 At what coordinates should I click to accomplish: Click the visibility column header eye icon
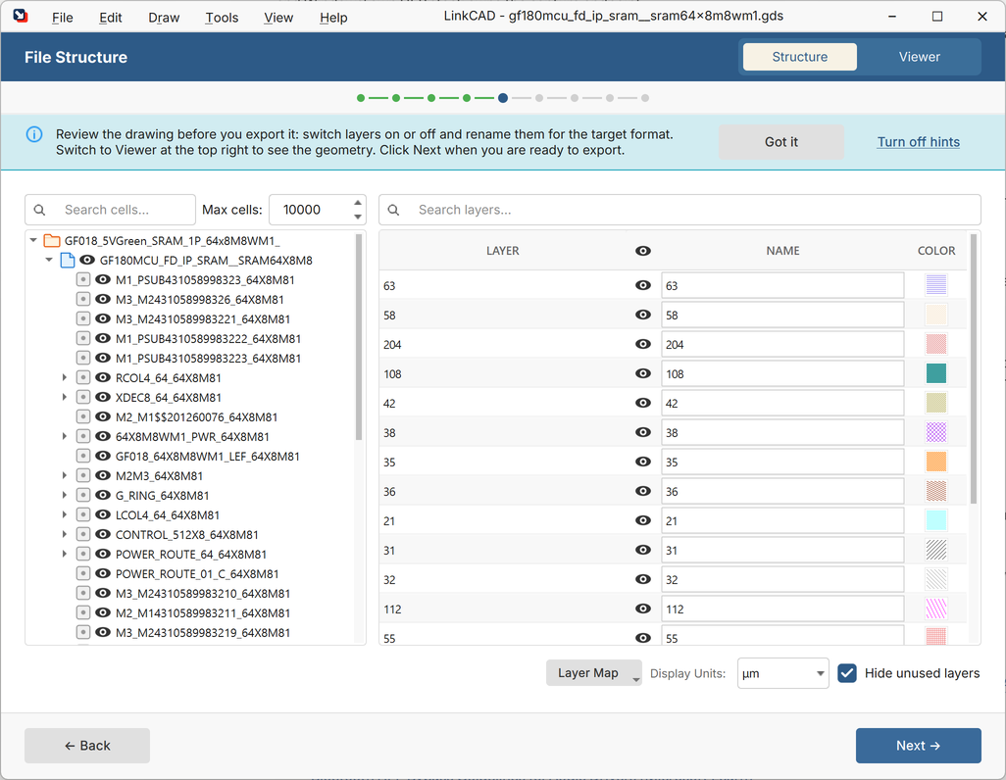tap(643, 251)
